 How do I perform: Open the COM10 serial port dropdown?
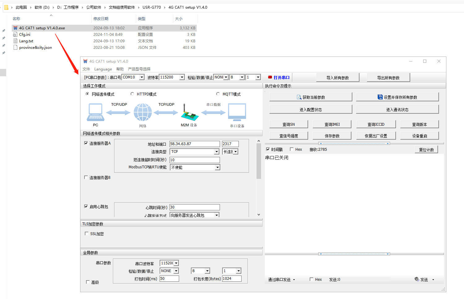tap(142, 77)
